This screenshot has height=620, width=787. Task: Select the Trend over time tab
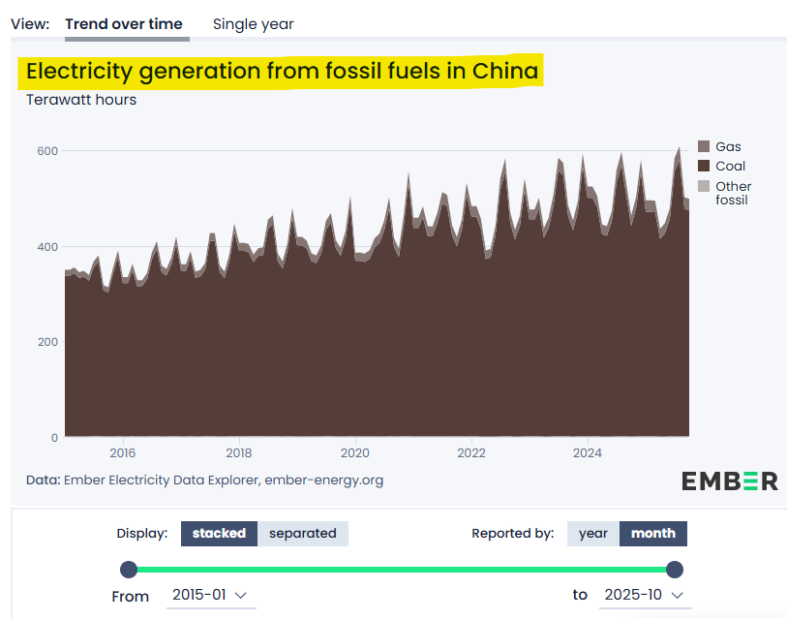[126, 23]
